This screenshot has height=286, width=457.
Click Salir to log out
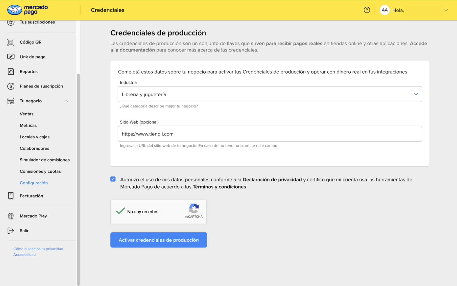point(24,231)
